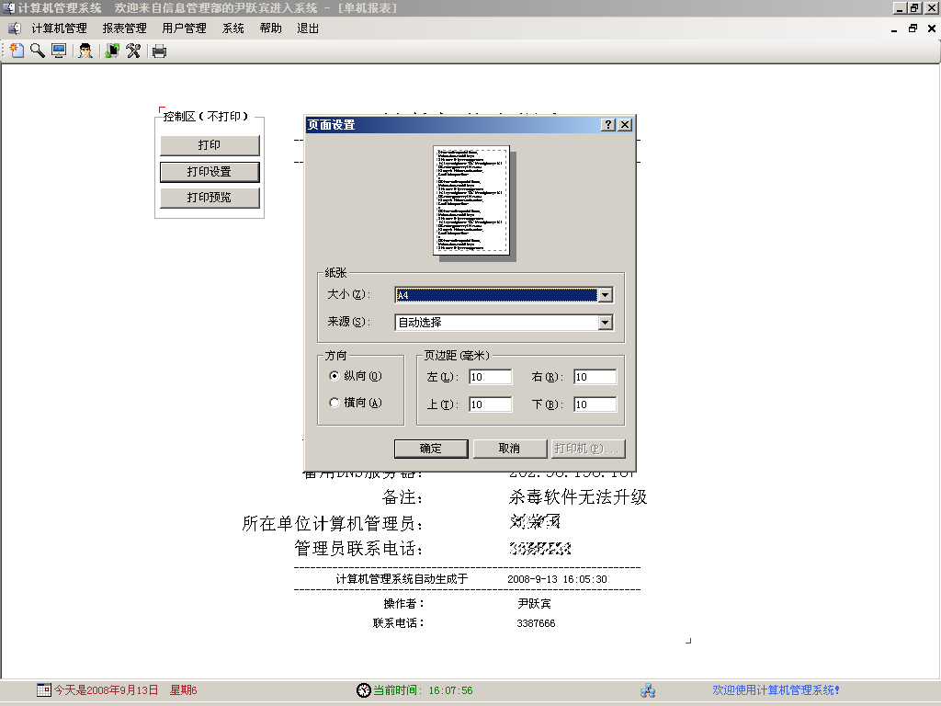Click the left margin 左 input field
This screenshot has width=941, height=706.
coord(490,377)
